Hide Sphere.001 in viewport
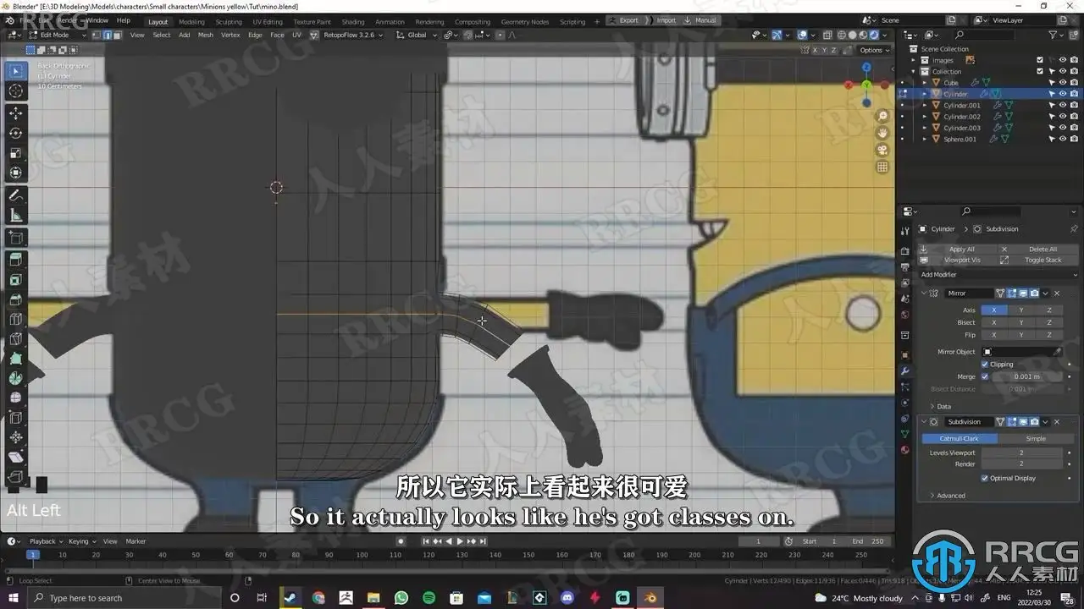1084x609 pixels. click(x=1062, y=139)
